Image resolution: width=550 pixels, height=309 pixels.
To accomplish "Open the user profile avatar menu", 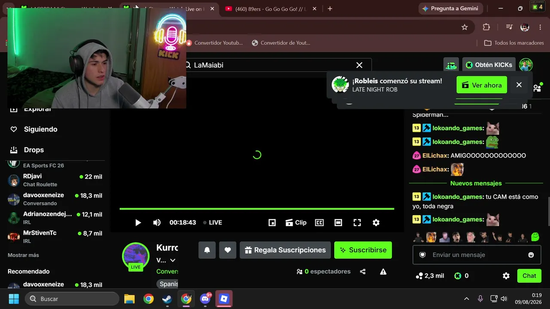I will tap(526, 65).
